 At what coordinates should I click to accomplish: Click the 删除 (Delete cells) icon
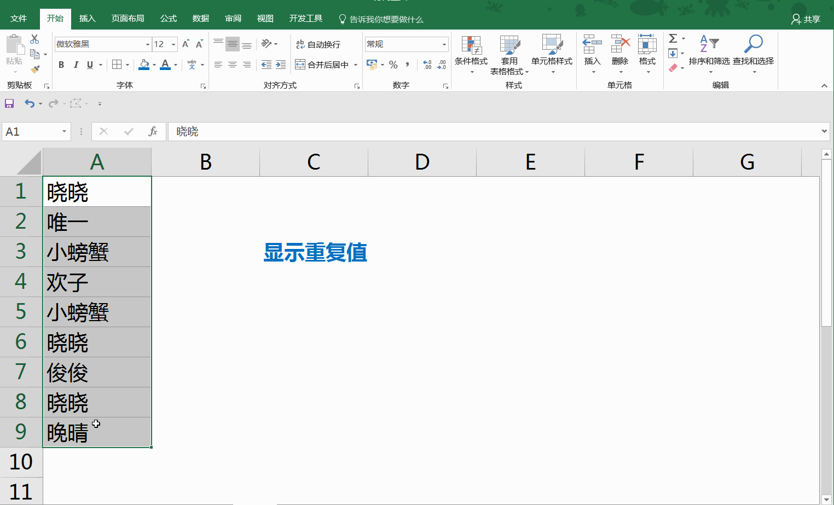click(619, 53)
